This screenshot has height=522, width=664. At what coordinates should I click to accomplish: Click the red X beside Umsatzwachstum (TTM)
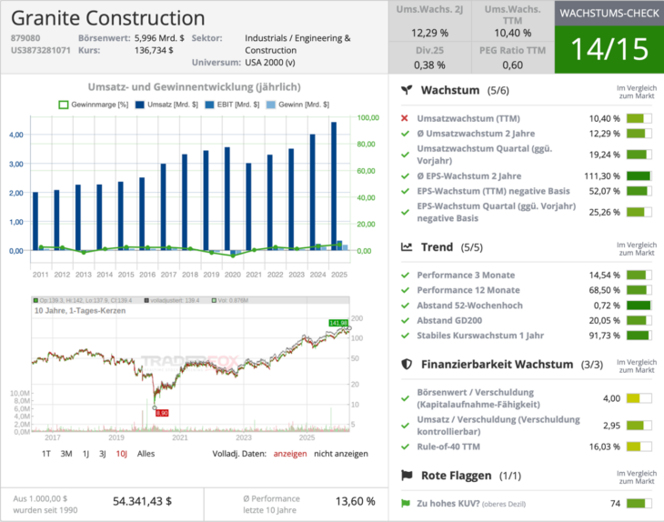tap(405, 118)
